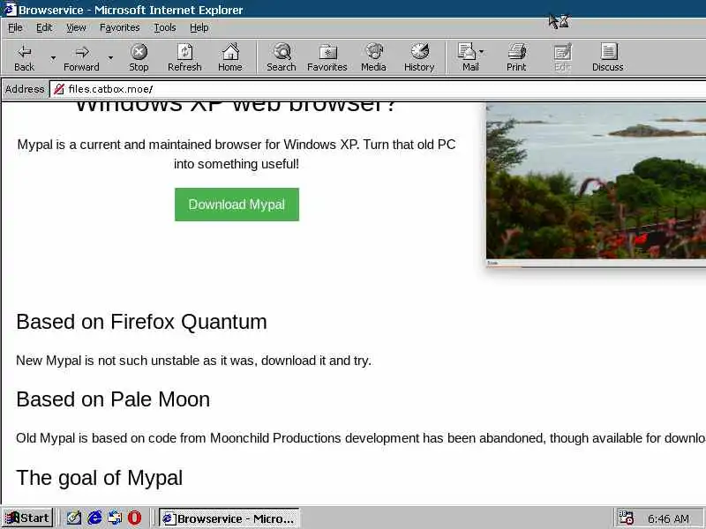This screenshot has width=706, height=529.
Task: Click the Forward toolbar button
Action: [x=81, y=57]
